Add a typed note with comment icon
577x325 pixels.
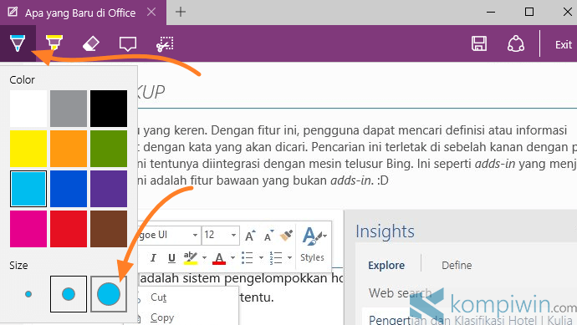128,44
